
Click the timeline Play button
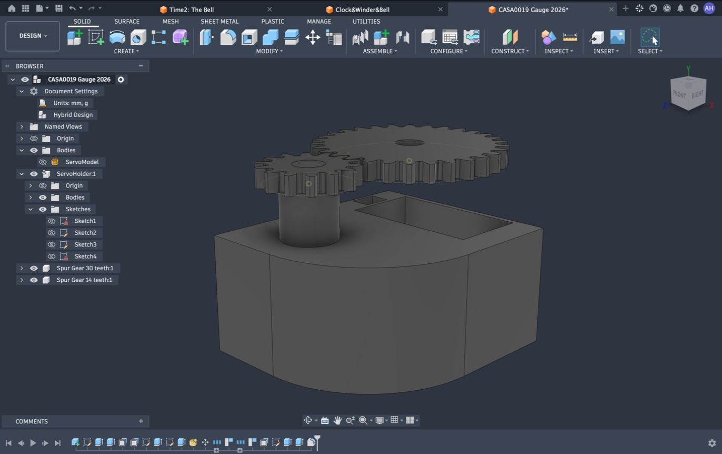coord(33,443)
